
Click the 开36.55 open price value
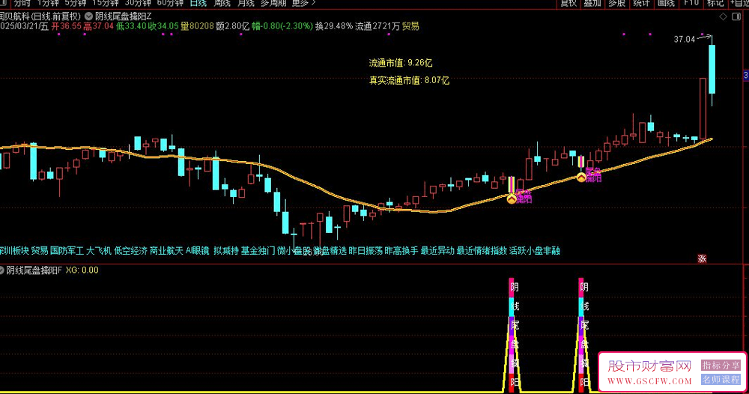coord(67,26)
